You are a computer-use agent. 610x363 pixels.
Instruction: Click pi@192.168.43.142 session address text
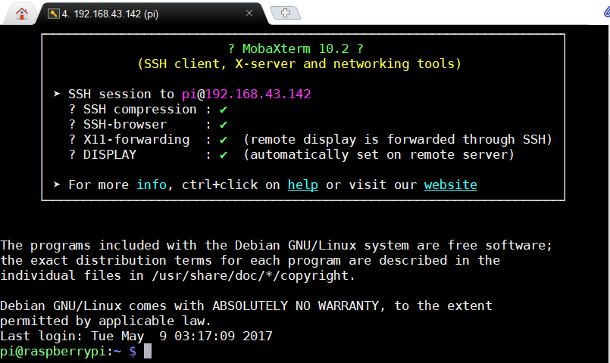point(246,94)
